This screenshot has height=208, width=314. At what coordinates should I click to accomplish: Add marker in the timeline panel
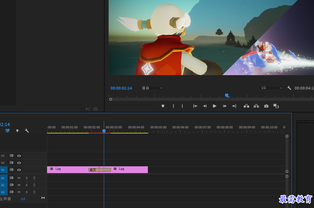[17, 131]
